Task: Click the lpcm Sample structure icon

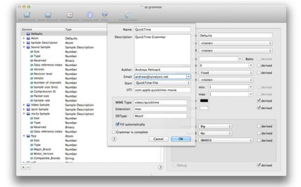Action: click(28, 109)
